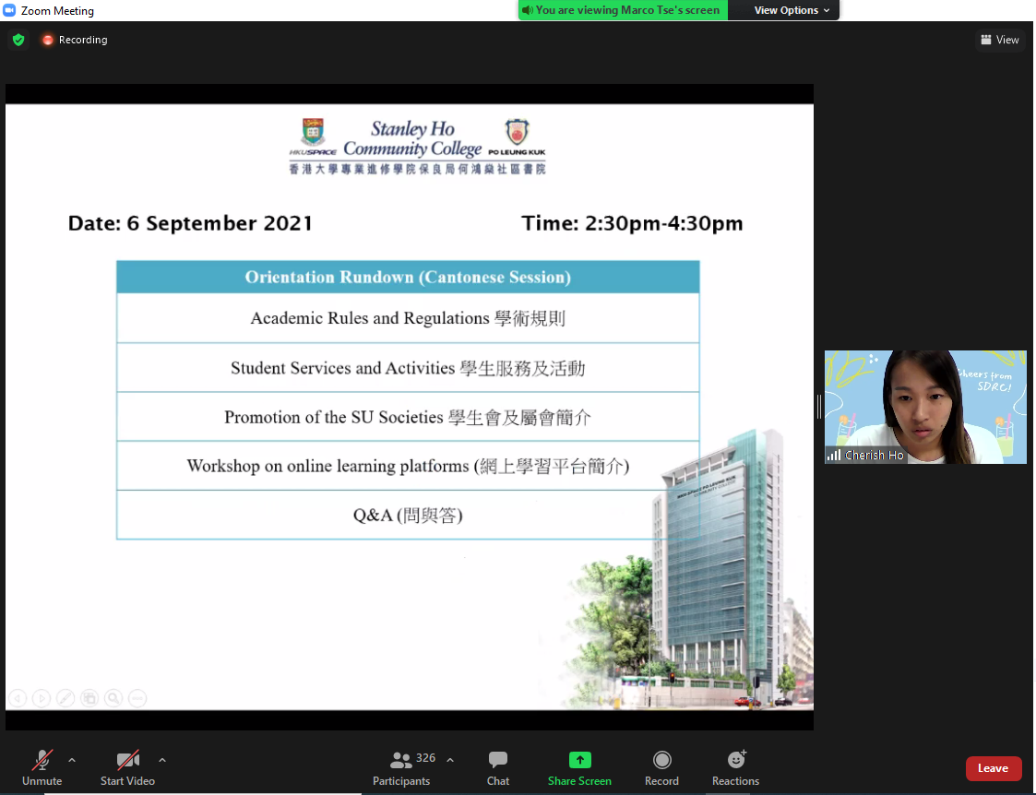Click the red Recording indicator
Screen dimensions: 1036x795
point(75,40)
